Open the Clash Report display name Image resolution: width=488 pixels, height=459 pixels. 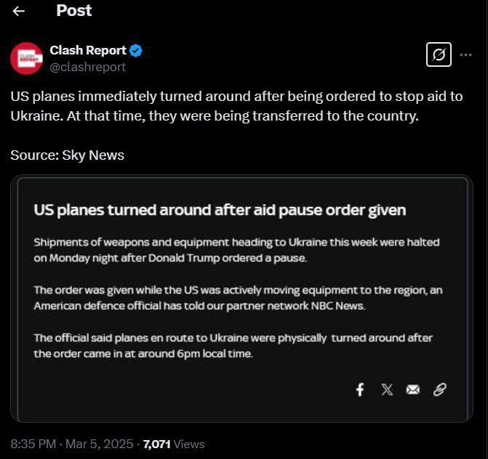[87, 51]
